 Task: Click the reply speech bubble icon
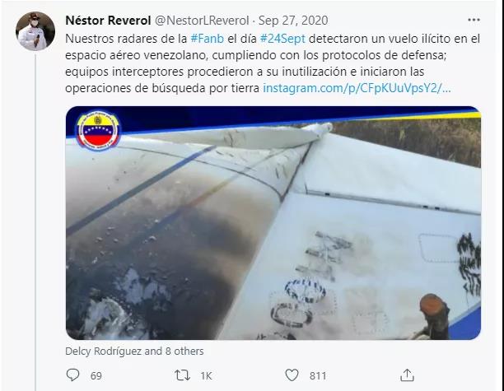72,375
